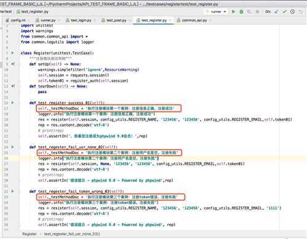Close the config.ini tab
The width and height of the screenshot is (307, 239).
click(x=29, y=20)
